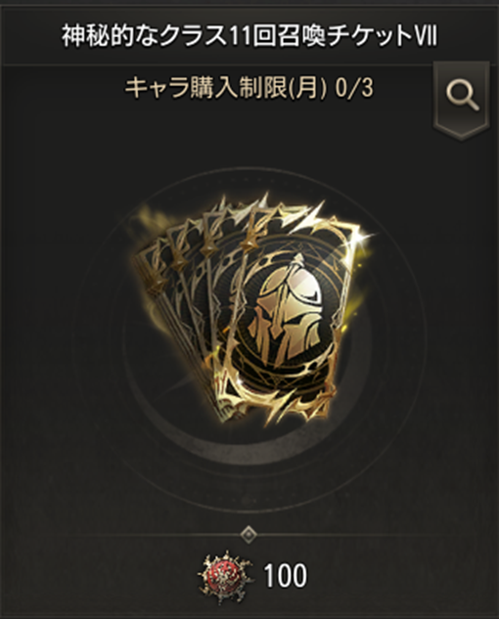This screenshot has height=619, width=499.
Task: Select the golden helmet emblem on the card
Action: coord(288,312)
